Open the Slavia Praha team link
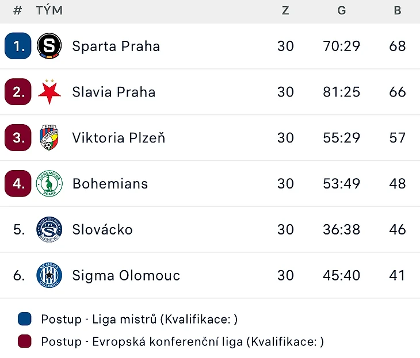 (113, 92)
